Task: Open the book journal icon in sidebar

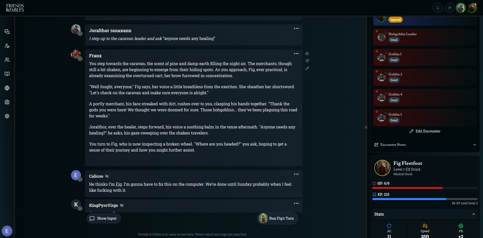Action: click(x=7, y=74)
